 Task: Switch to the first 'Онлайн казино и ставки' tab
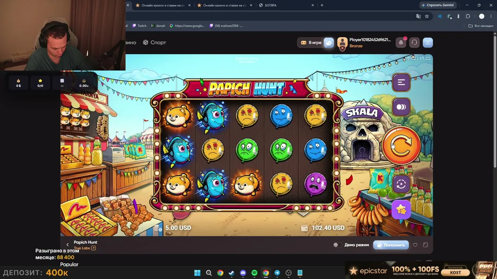coord(163,5)
